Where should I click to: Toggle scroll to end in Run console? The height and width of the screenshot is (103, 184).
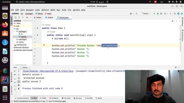19,82
